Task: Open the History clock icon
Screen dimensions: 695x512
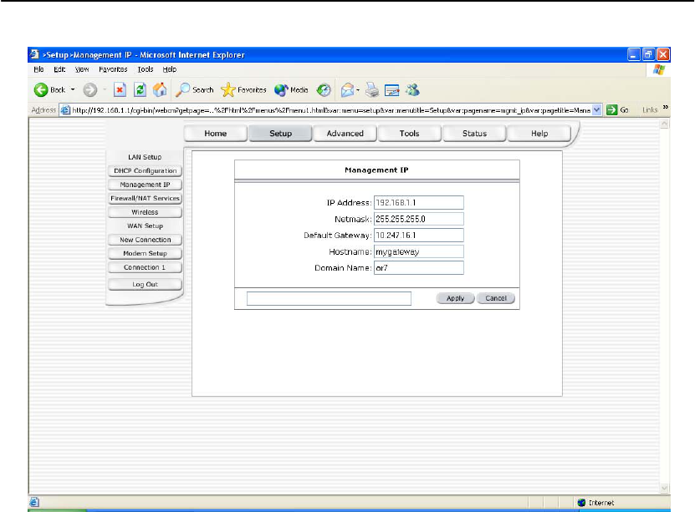Action: click(x=324, y=90)
